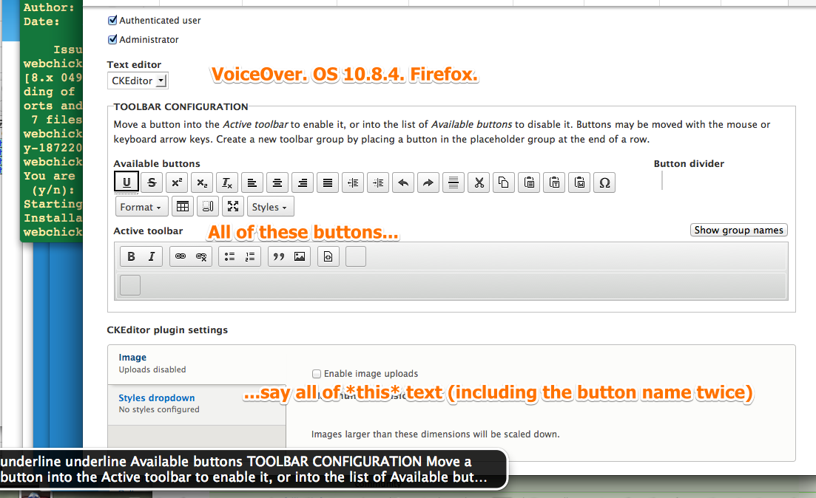Select the Redo arrow button
This screenshot has height=498, width=816.
428,183
